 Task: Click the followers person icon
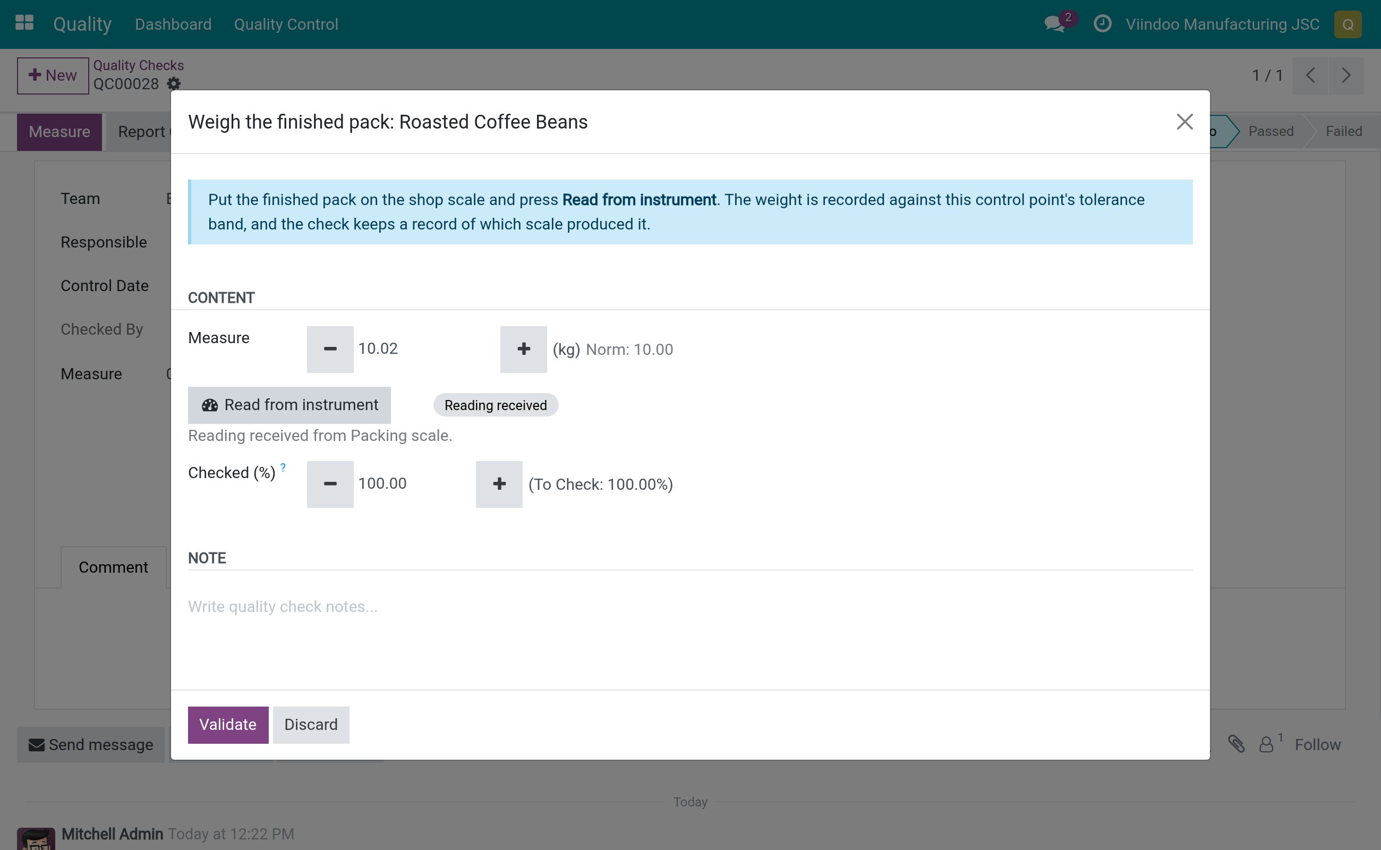tap(1266, 744)
